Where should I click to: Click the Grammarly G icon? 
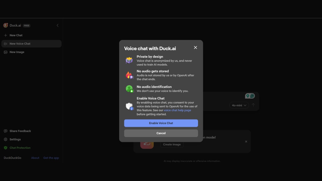252,96
